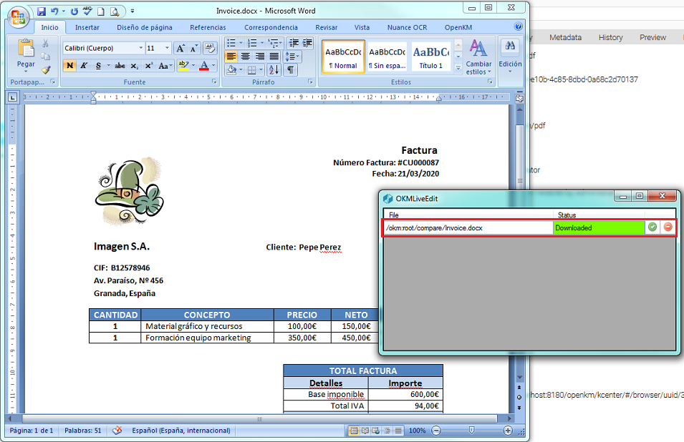684x442 pixels.
Task: Cancel Invoice.docx edit with red minus icon
Action: pyautogui.click(x=668, y=227)
